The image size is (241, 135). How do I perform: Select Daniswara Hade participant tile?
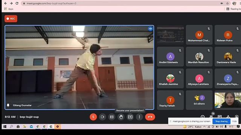(228, 57)
